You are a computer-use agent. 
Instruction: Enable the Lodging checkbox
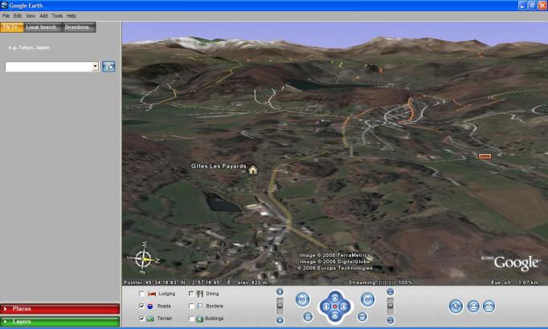141,294
